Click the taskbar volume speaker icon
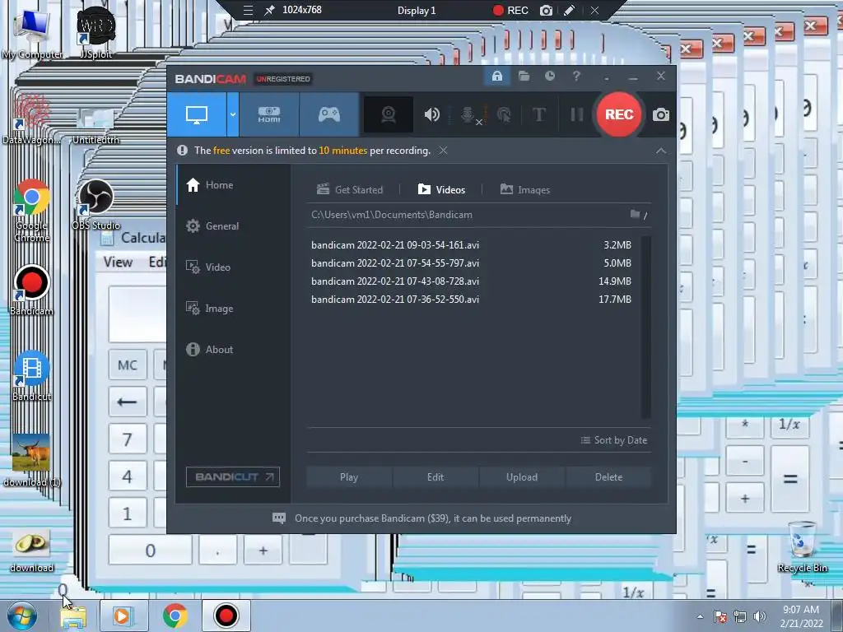 [759, 616]
